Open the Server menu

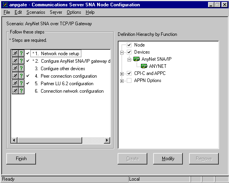pyautogui.click(x=56, y=12)
